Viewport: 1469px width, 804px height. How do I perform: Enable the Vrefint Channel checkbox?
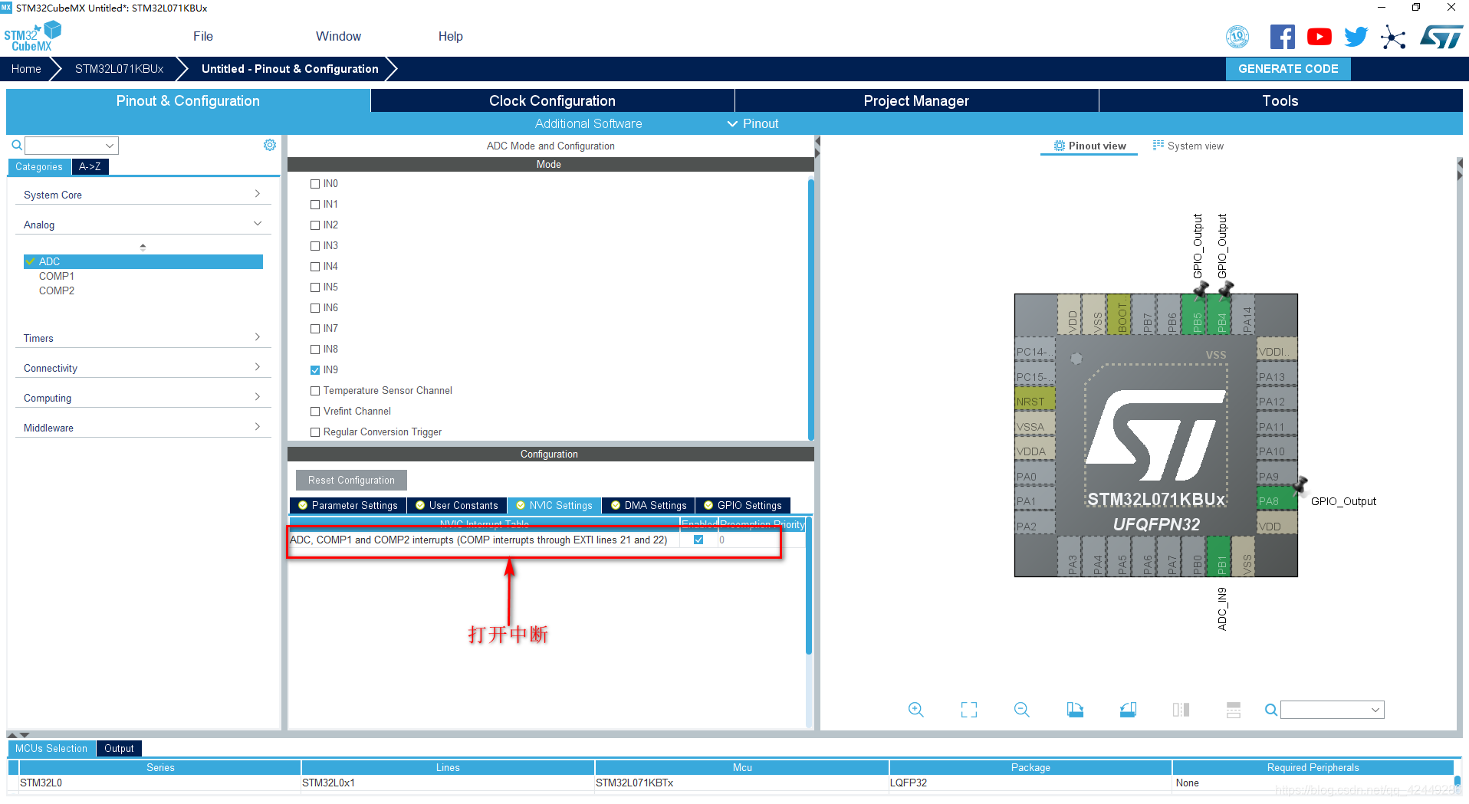pyautogui.click(x=315, y=412)
